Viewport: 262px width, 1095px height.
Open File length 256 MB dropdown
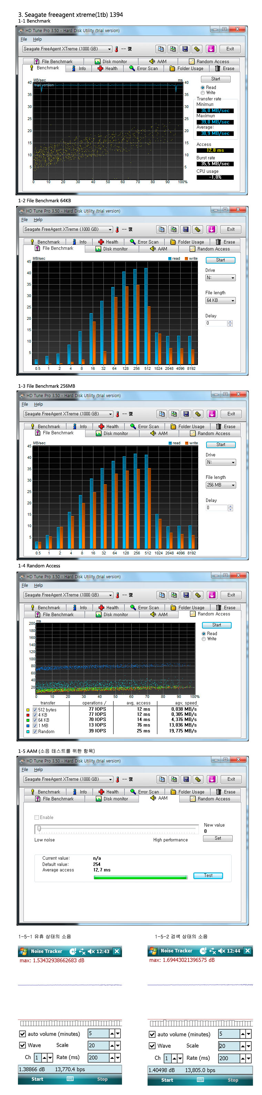click(221, 485)
